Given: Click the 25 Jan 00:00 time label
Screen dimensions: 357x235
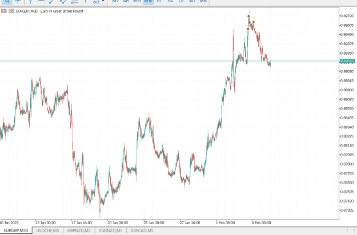Looking at the screenshot, I should (x=154, y=222).
